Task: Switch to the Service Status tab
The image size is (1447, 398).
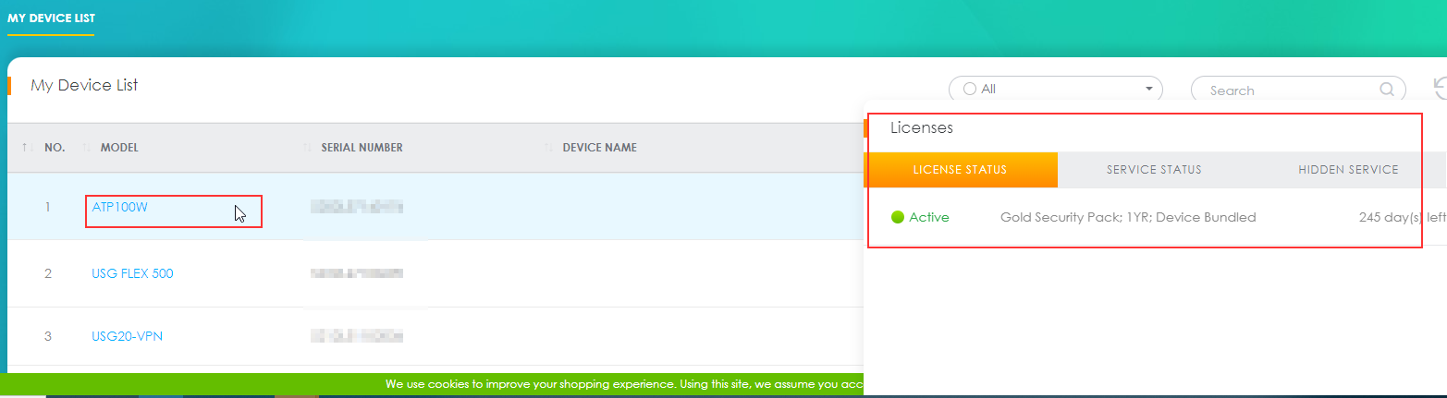Action: [x=1154, y=170]
